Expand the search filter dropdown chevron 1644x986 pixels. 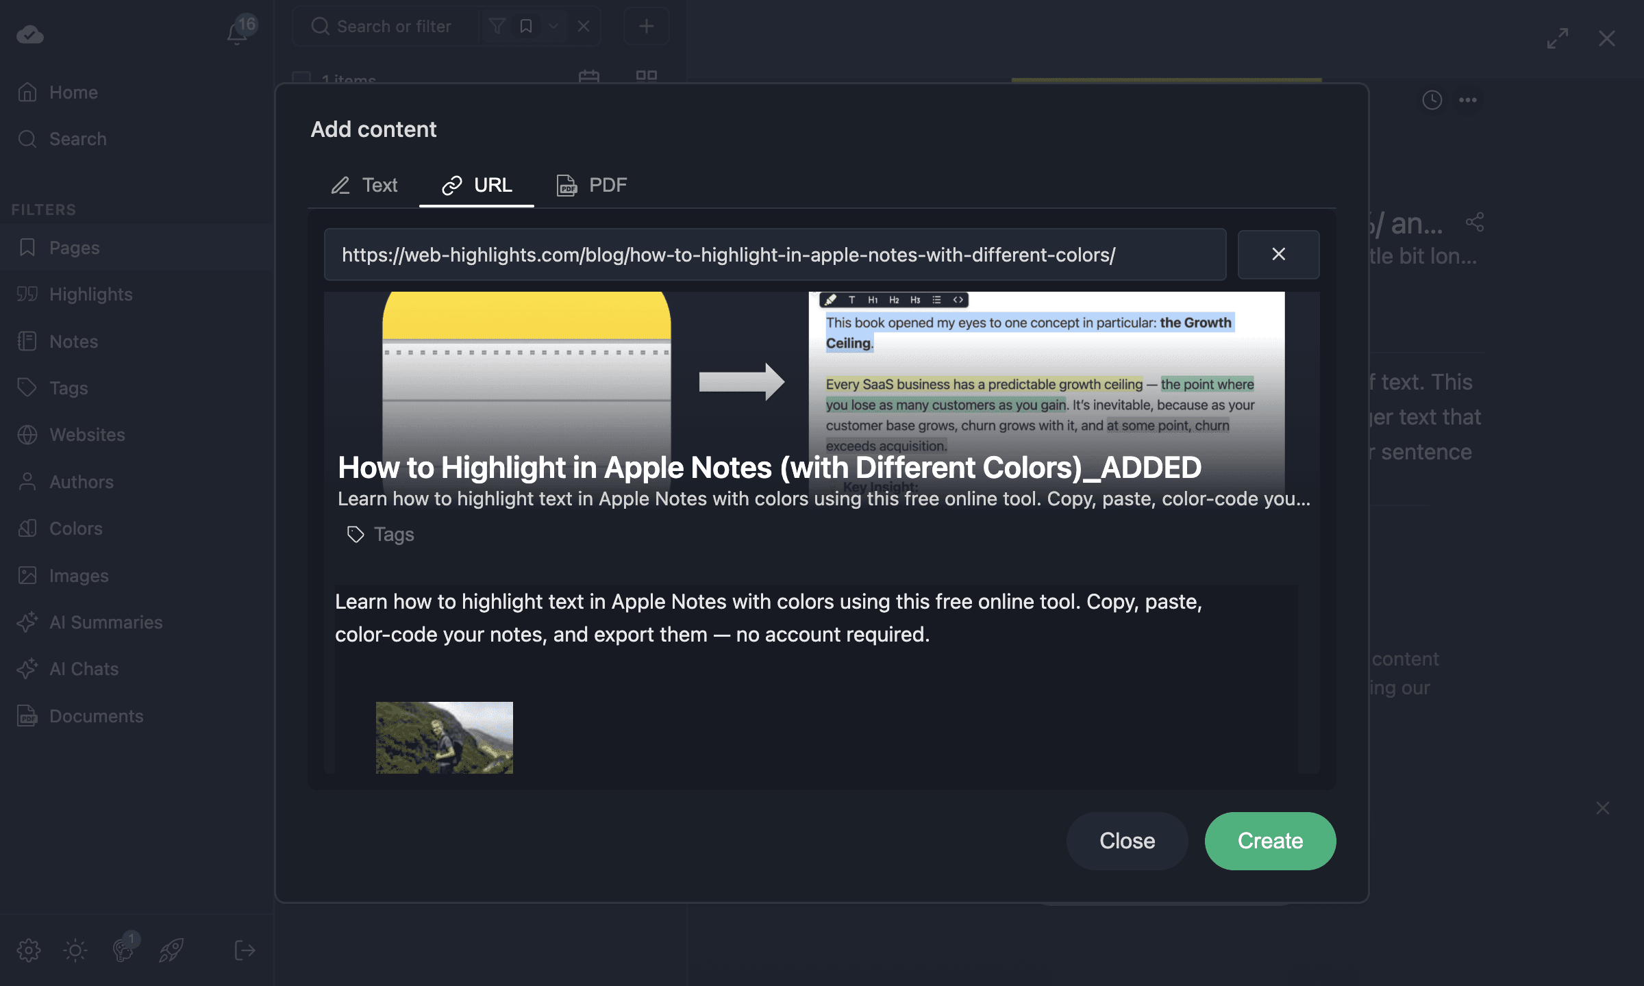(553, 25)
